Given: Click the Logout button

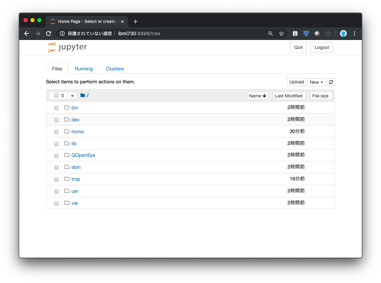Looking at the screenshot, I should pyautogui.click(x=322, y=48).
